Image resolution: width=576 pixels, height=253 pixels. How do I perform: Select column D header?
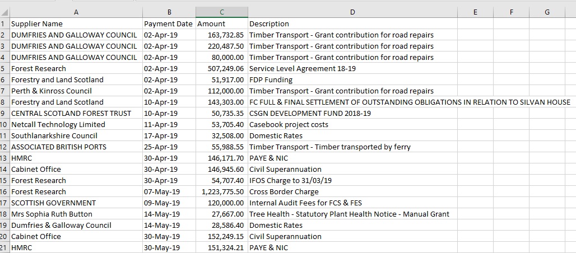click(352, 12)
